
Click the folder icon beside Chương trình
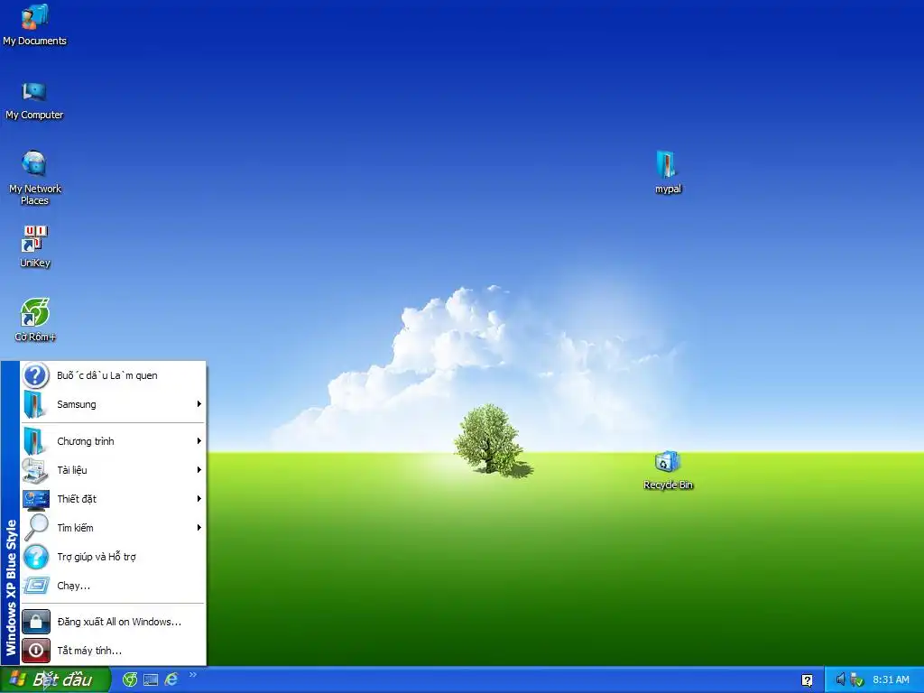34,440
